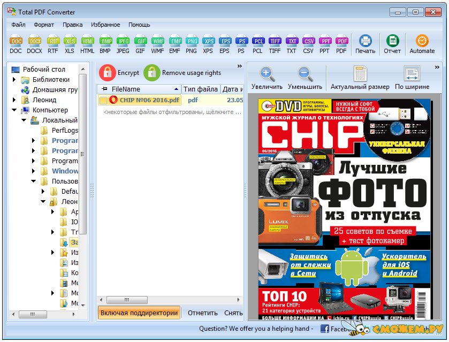
Task: Sort by Тип файла column header
Action: (201, 89)
